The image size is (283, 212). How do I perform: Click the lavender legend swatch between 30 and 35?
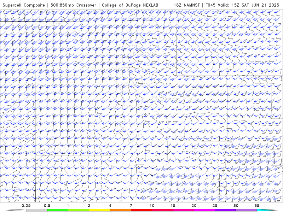246,210
